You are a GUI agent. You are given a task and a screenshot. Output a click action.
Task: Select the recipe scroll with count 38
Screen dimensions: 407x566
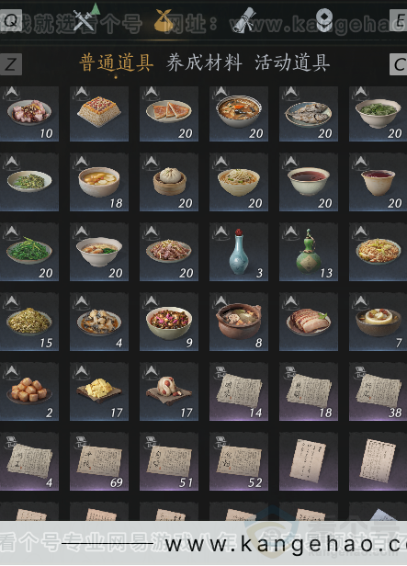click(x=378, y=392)
